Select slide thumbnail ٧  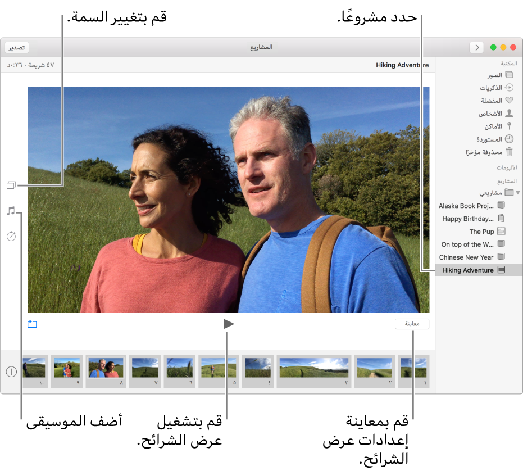[145, 372]
